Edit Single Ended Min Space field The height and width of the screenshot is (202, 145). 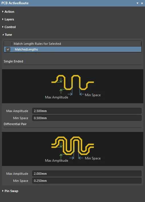pyautogui.click(x=87, y=118)
